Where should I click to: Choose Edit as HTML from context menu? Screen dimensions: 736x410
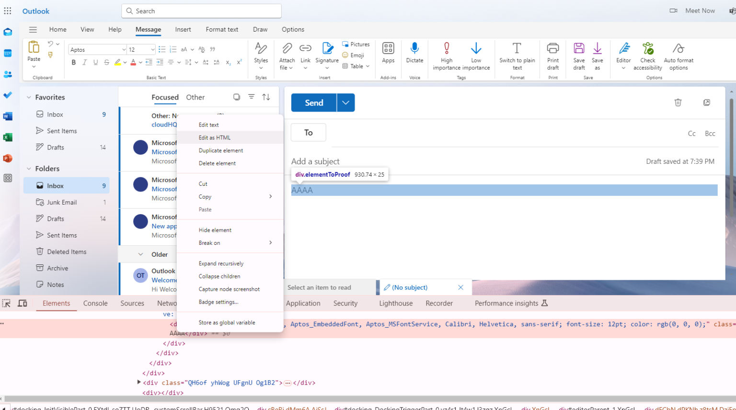(x=214, y=137)
